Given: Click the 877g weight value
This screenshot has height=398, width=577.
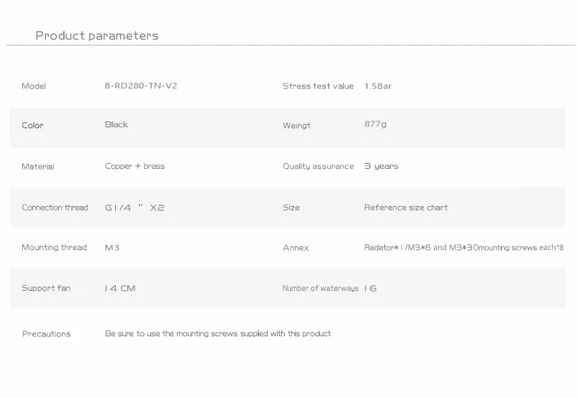Looking at the screenshot, I should coord(376,124).
